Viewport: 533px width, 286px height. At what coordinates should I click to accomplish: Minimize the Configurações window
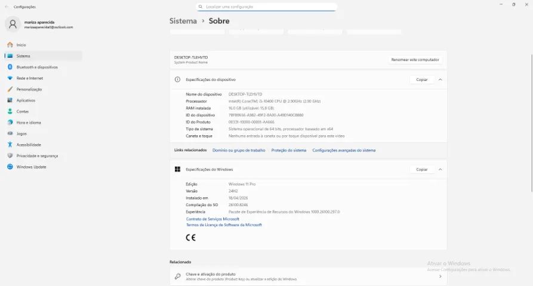[501, 4]
